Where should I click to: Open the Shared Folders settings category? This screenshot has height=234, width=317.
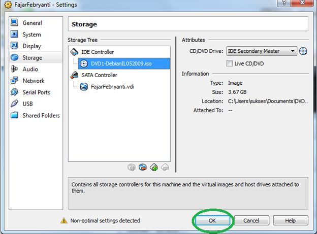tap(36, 115)
